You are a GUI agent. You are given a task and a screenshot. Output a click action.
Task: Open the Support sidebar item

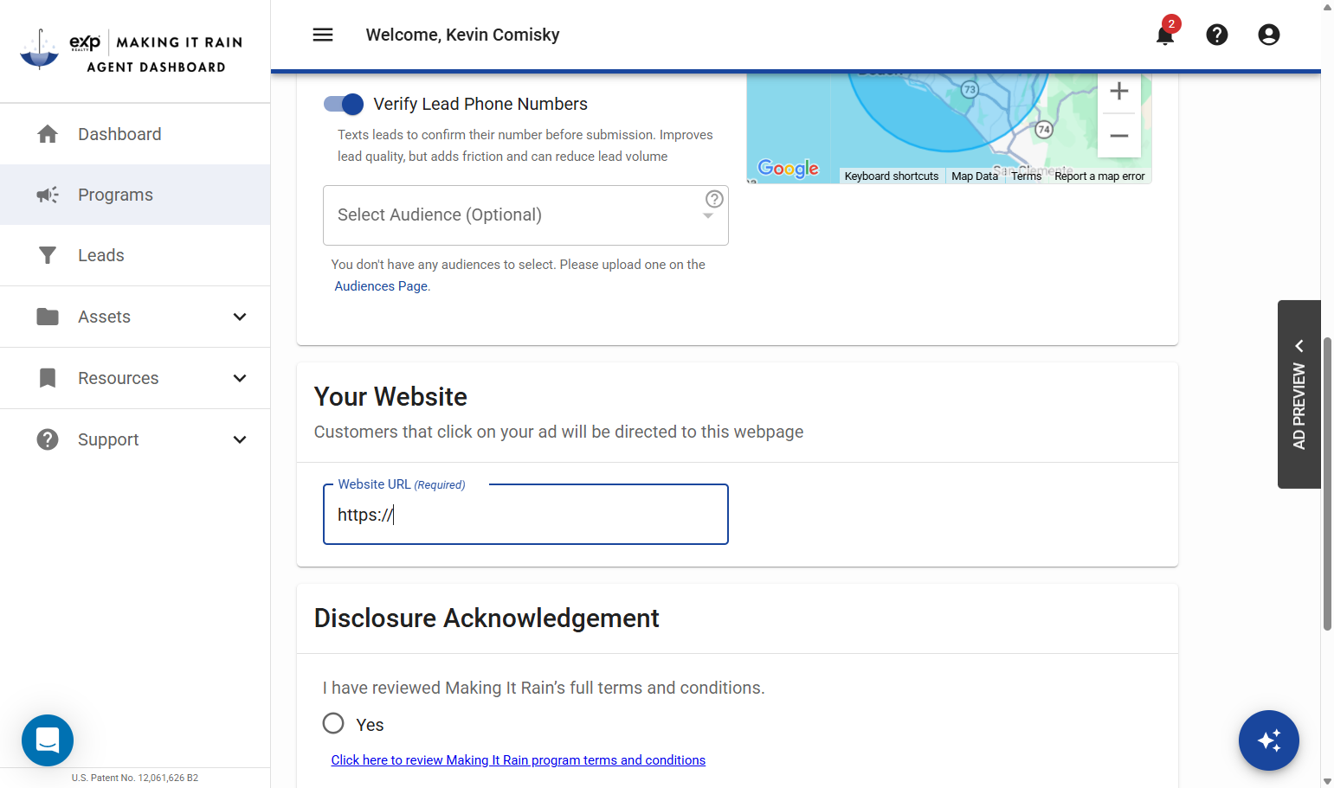click(135, 439)
